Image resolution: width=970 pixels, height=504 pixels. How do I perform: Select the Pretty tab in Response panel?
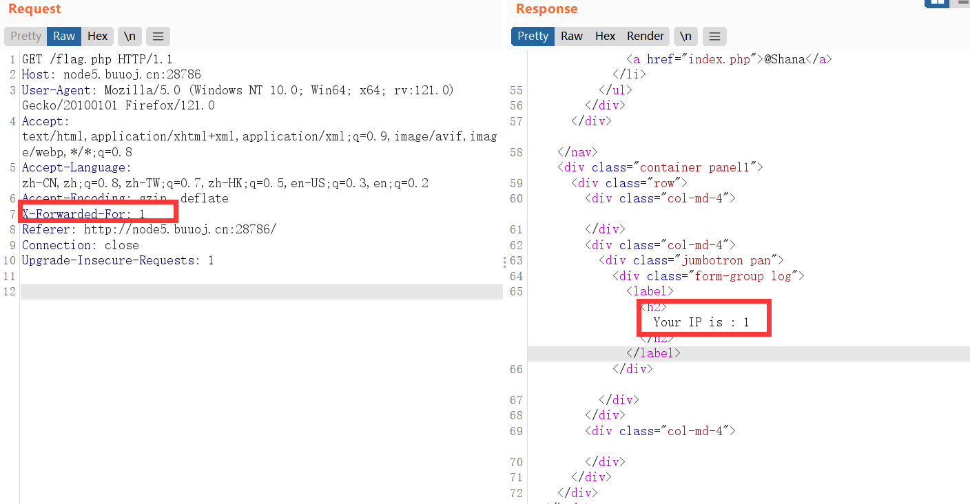(533, 36)
